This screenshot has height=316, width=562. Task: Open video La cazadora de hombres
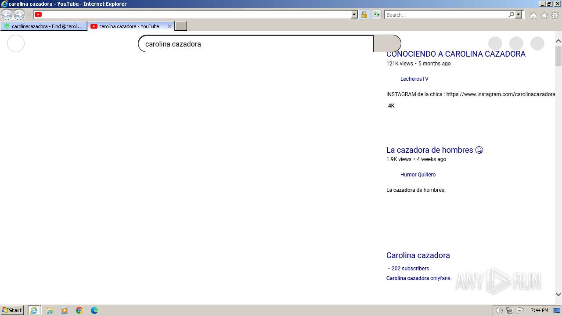(434, 150)
